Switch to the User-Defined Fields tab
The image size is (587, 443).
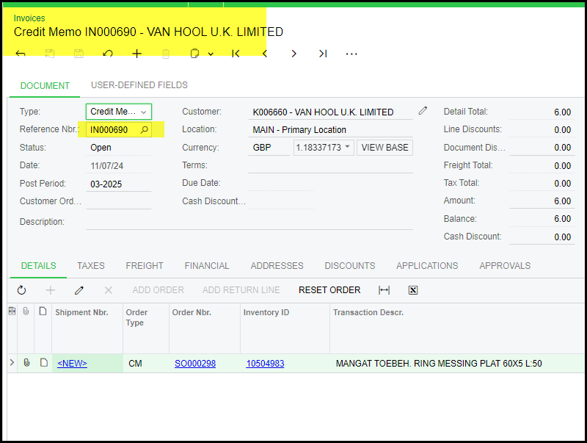click(139, 85)
